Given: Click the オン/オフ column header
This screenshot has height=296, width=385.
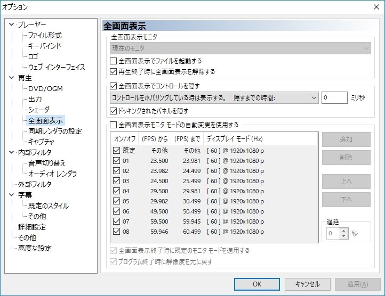Looking at the screenshot, I should [125, 139].
